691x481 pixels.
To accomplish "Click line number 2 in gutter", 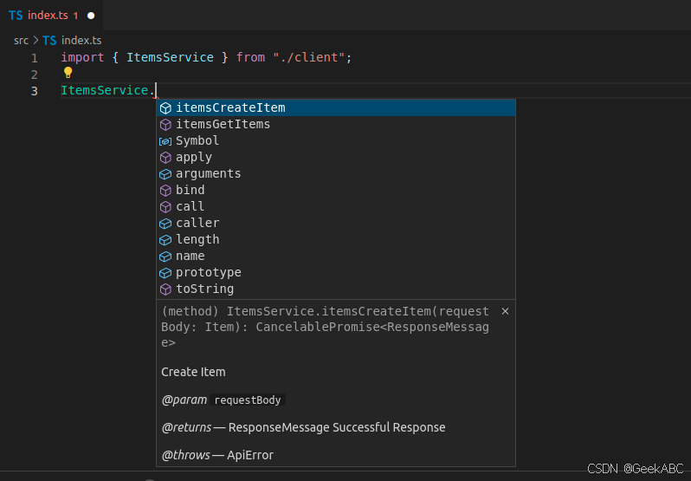I will point(35,75).
